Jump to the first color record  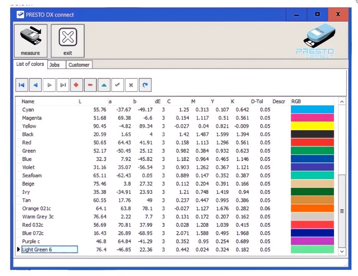tap(21, 85)
